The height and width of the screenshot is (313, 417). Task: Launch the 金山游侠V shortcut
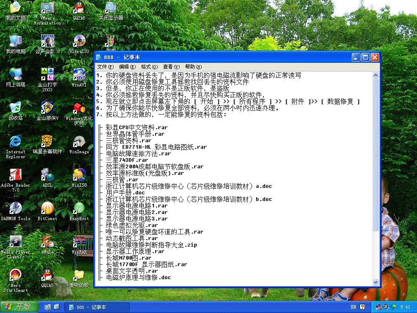click(47, 111)
